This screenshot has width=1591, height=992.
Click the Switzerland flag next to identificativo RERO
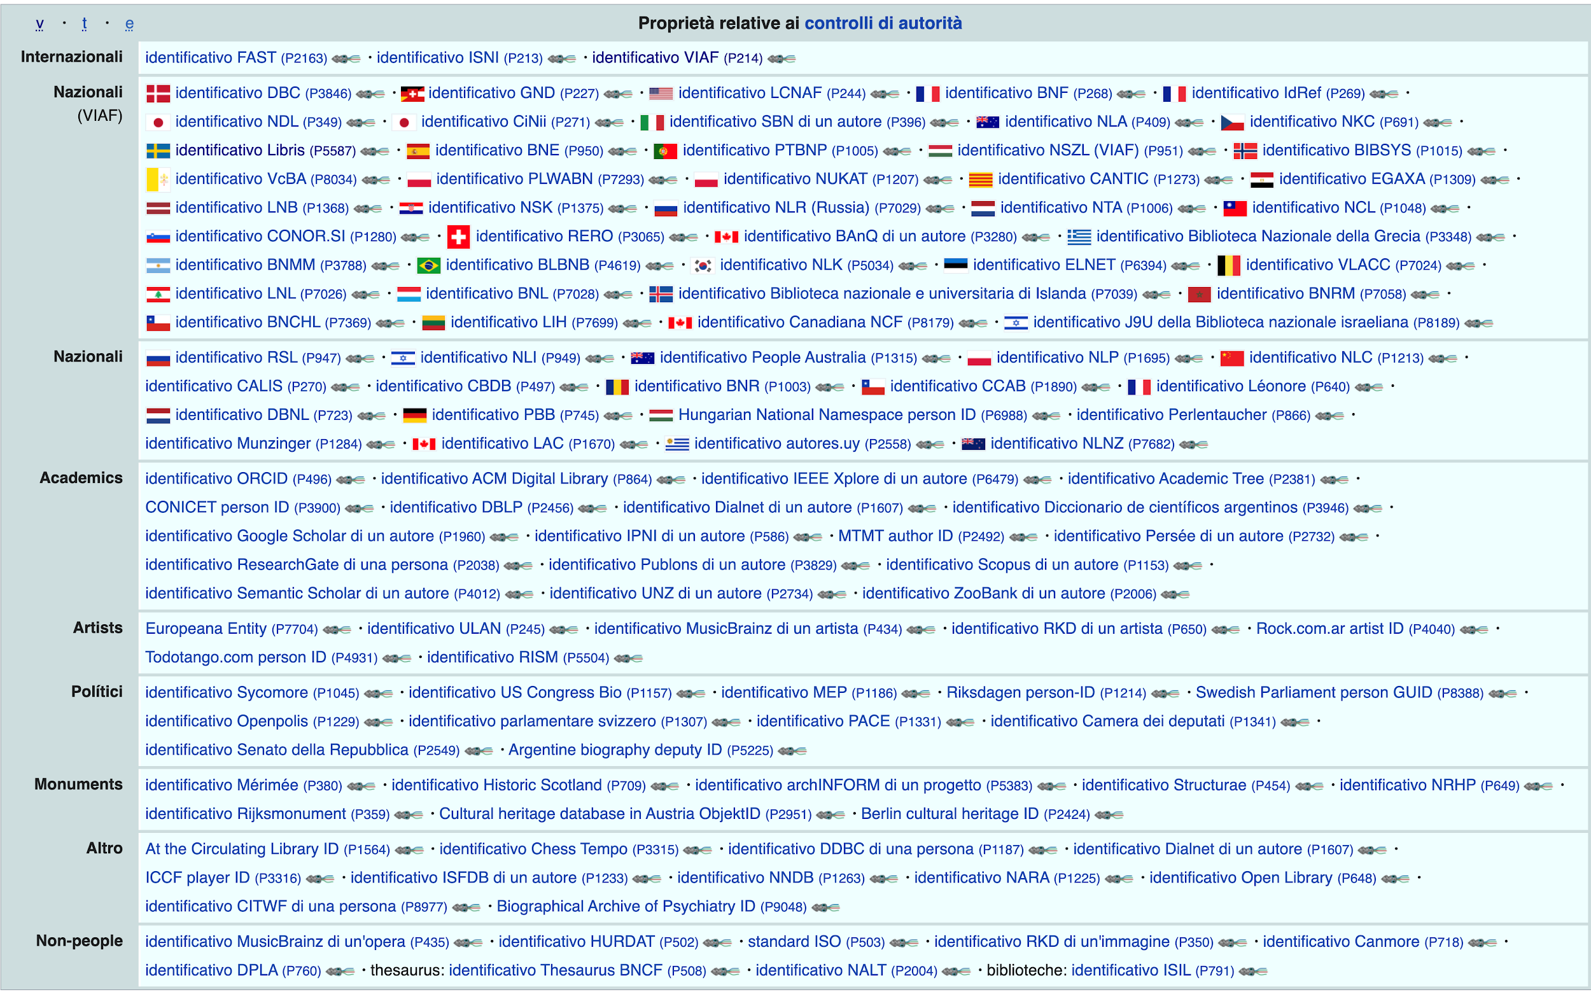(x=458, y=237)
